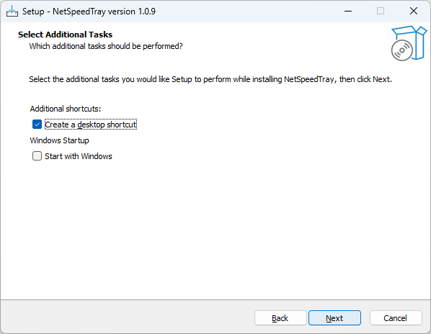431x334 pixels.
Task: Click the Setup installer icon in title bar
Action: point(12,12)
